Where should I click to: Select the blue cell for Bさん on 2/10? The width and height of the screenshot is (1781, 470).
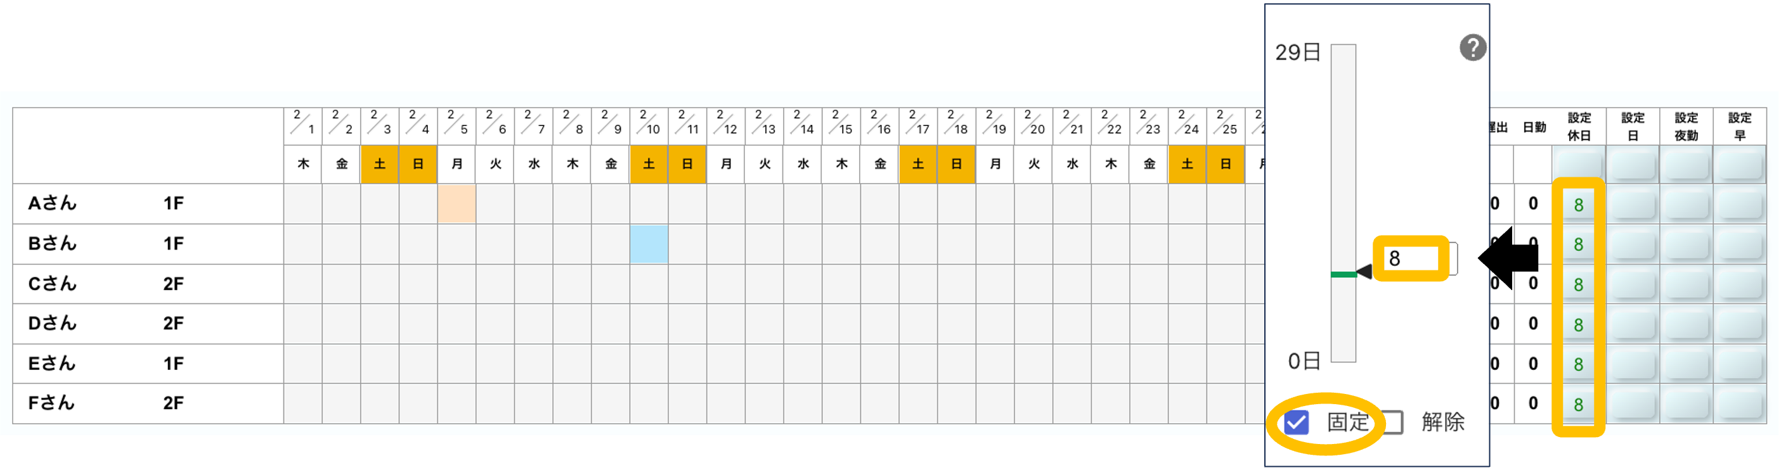649,244
